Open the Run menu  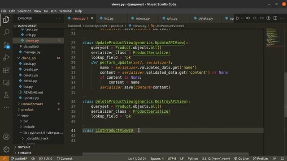53,11
